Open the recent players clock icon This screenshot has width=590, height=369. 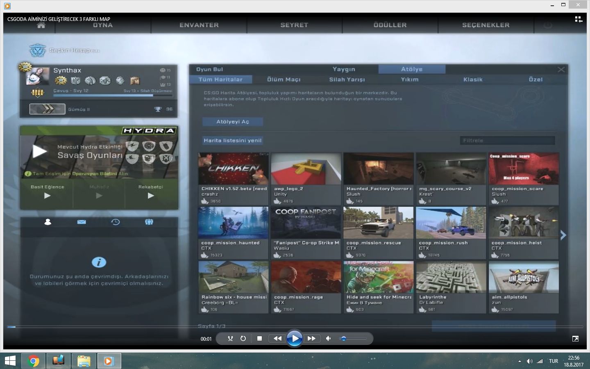pyautogui.click(x=116, y=222)
